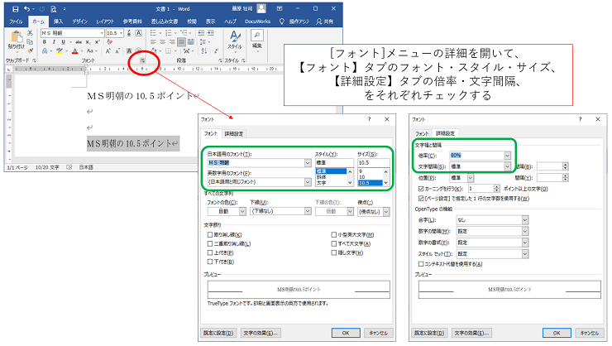The image size is (612, 346).
Task: Click font color red A button
Action: pyautogui.click(x=75, y=50)
